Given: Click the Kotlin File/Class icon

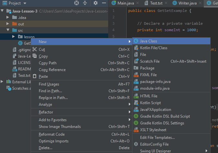Looking at the screenshot, I should coord(136,48).
